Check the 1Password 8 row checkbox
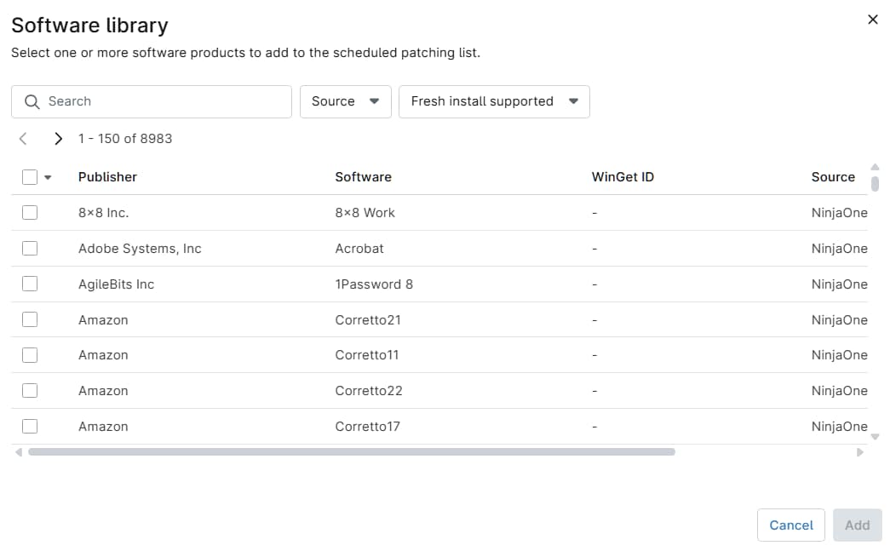 (30, 284)
